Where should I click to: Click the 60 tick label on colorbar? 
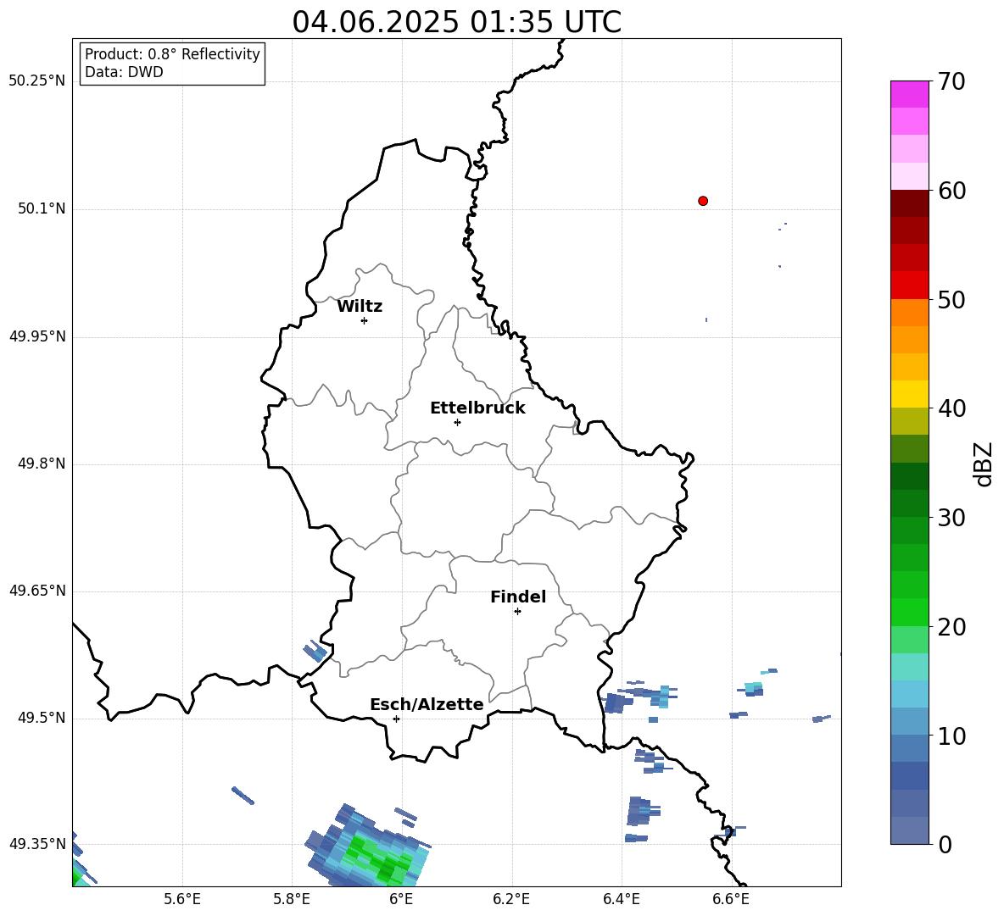(951, 191)
